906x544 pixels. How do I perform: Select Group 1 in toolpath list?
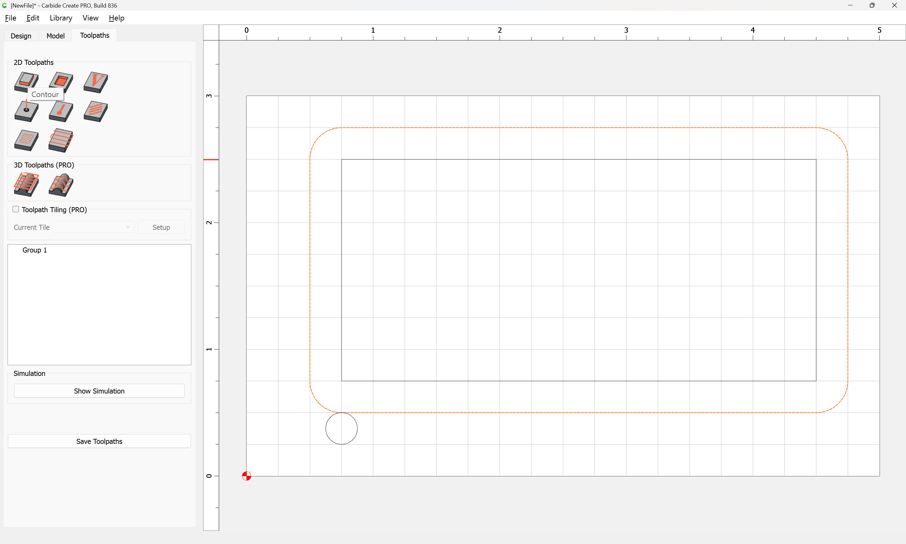click(35, 250)
